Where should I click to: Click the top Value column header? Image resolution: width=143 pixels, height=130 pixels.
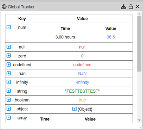click(x=82, y=19)
